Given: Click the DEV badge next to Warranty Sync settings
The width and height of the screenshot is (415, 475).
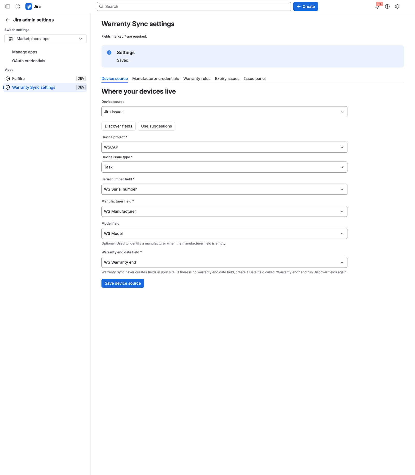Looking at the screenshot, I should [81, 87].
